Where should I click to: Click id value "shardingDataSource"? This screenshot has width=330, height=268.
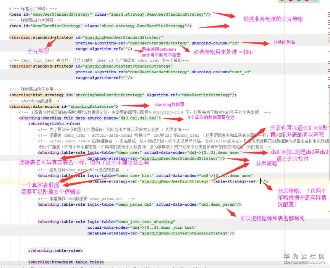point(92,107)
